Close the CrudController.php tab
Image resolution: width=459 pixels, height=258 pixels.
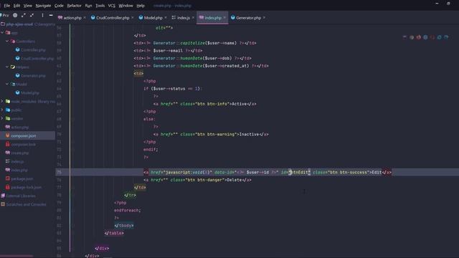point(132,18)
